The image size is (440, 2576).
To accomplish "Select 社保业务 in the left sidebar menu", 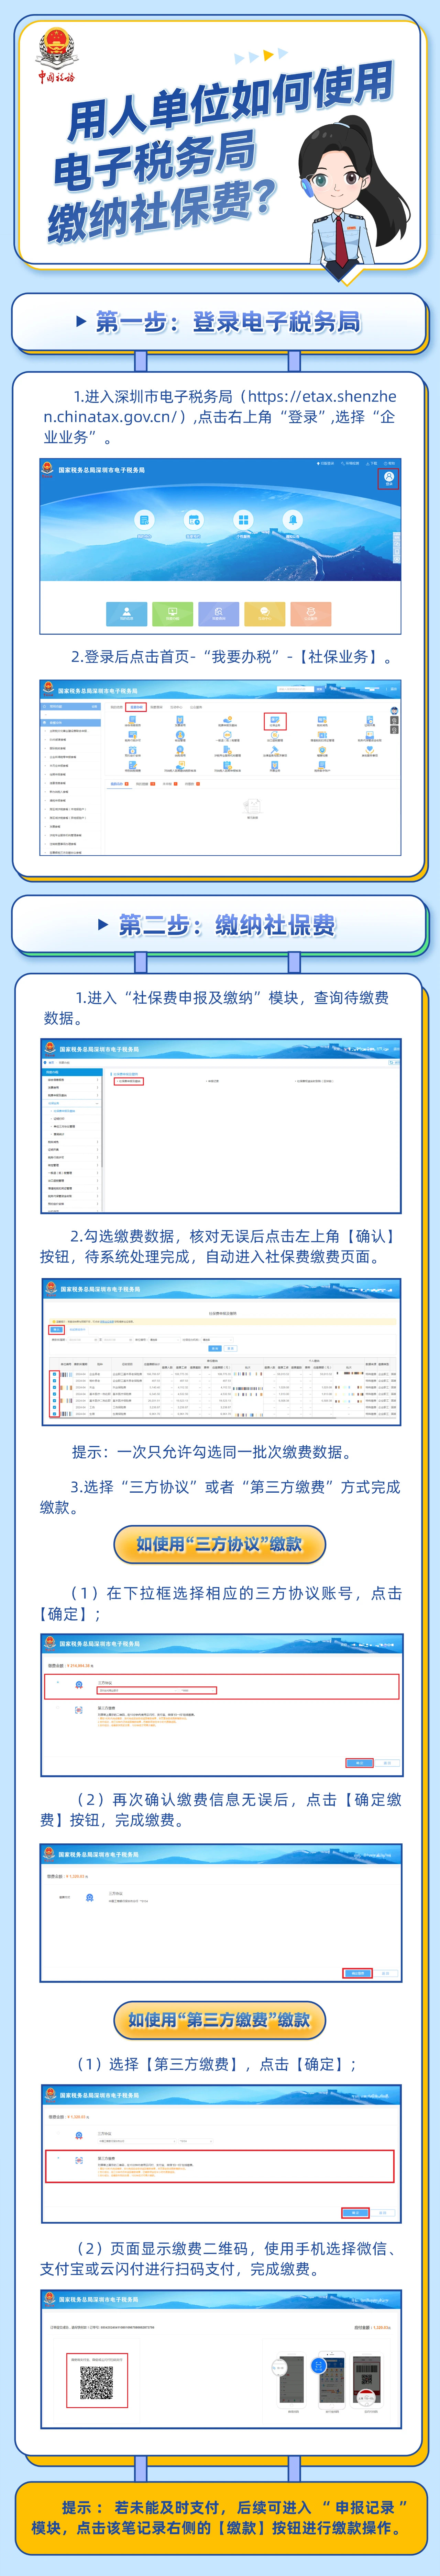I will pos(72,1103).
